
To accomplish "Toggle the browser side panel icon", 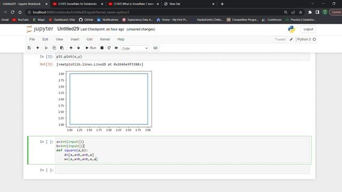I will click(317, 12).
